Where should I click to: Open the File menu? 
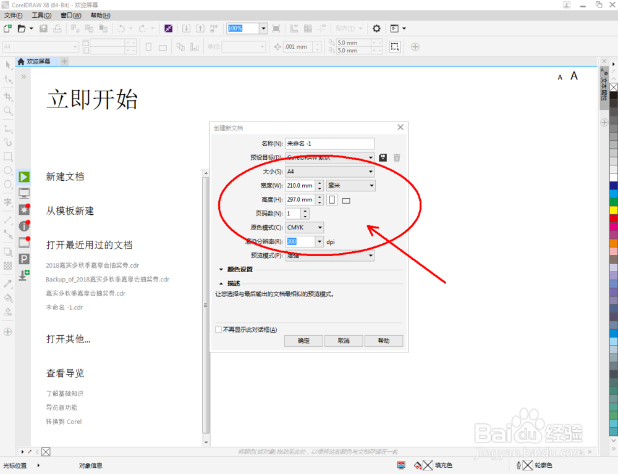pos(13,15)
